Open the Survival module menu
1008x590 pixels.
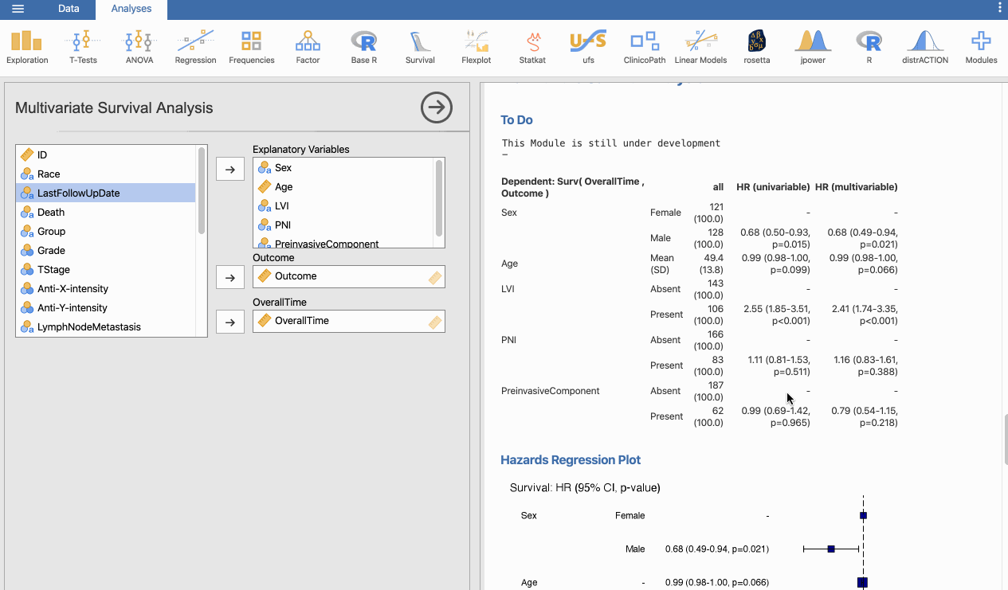click(420, 48)
